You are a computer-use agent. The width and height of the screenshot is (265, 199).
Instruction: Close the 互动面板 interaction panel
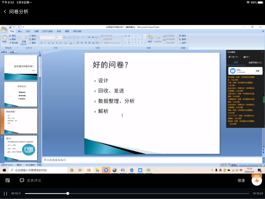click(x=262, y=52)
